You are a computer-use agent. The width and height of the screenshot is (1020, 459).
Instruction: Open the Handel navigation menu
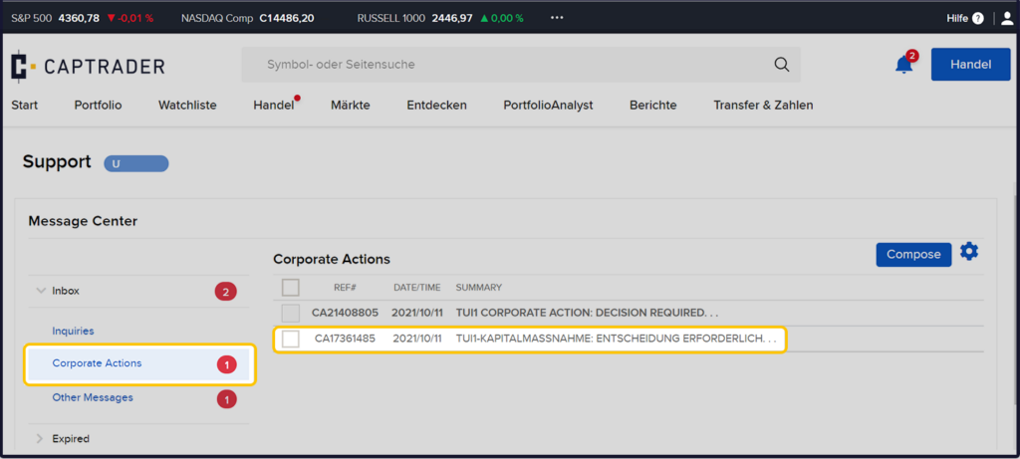click(274, 105)
